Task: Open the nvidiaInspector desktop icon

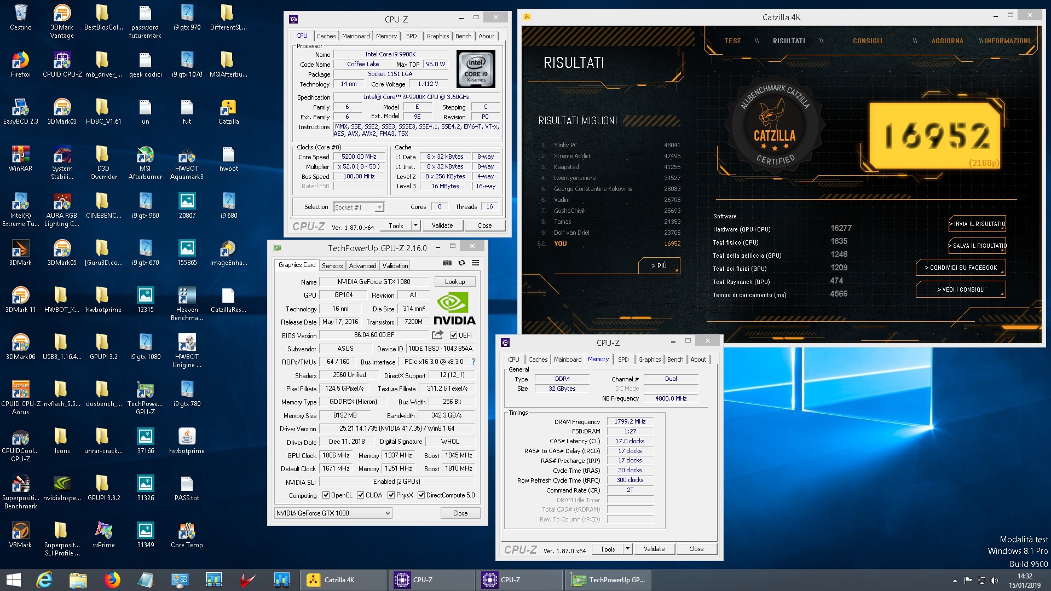Action: point(62,488)
